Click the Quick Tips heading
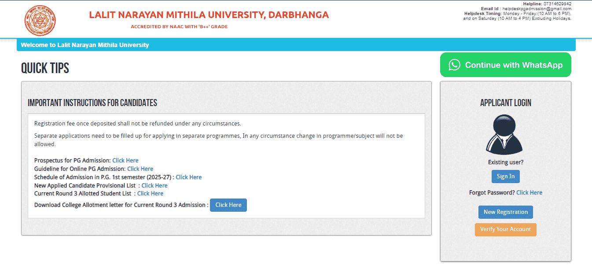 coord(45,68)
